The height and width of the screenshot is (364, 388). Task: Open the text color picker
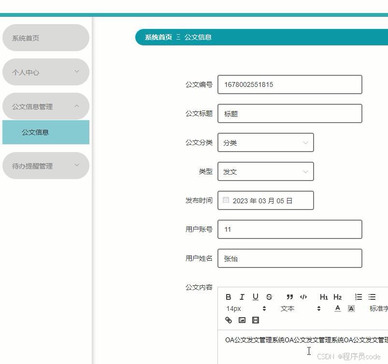337,308
